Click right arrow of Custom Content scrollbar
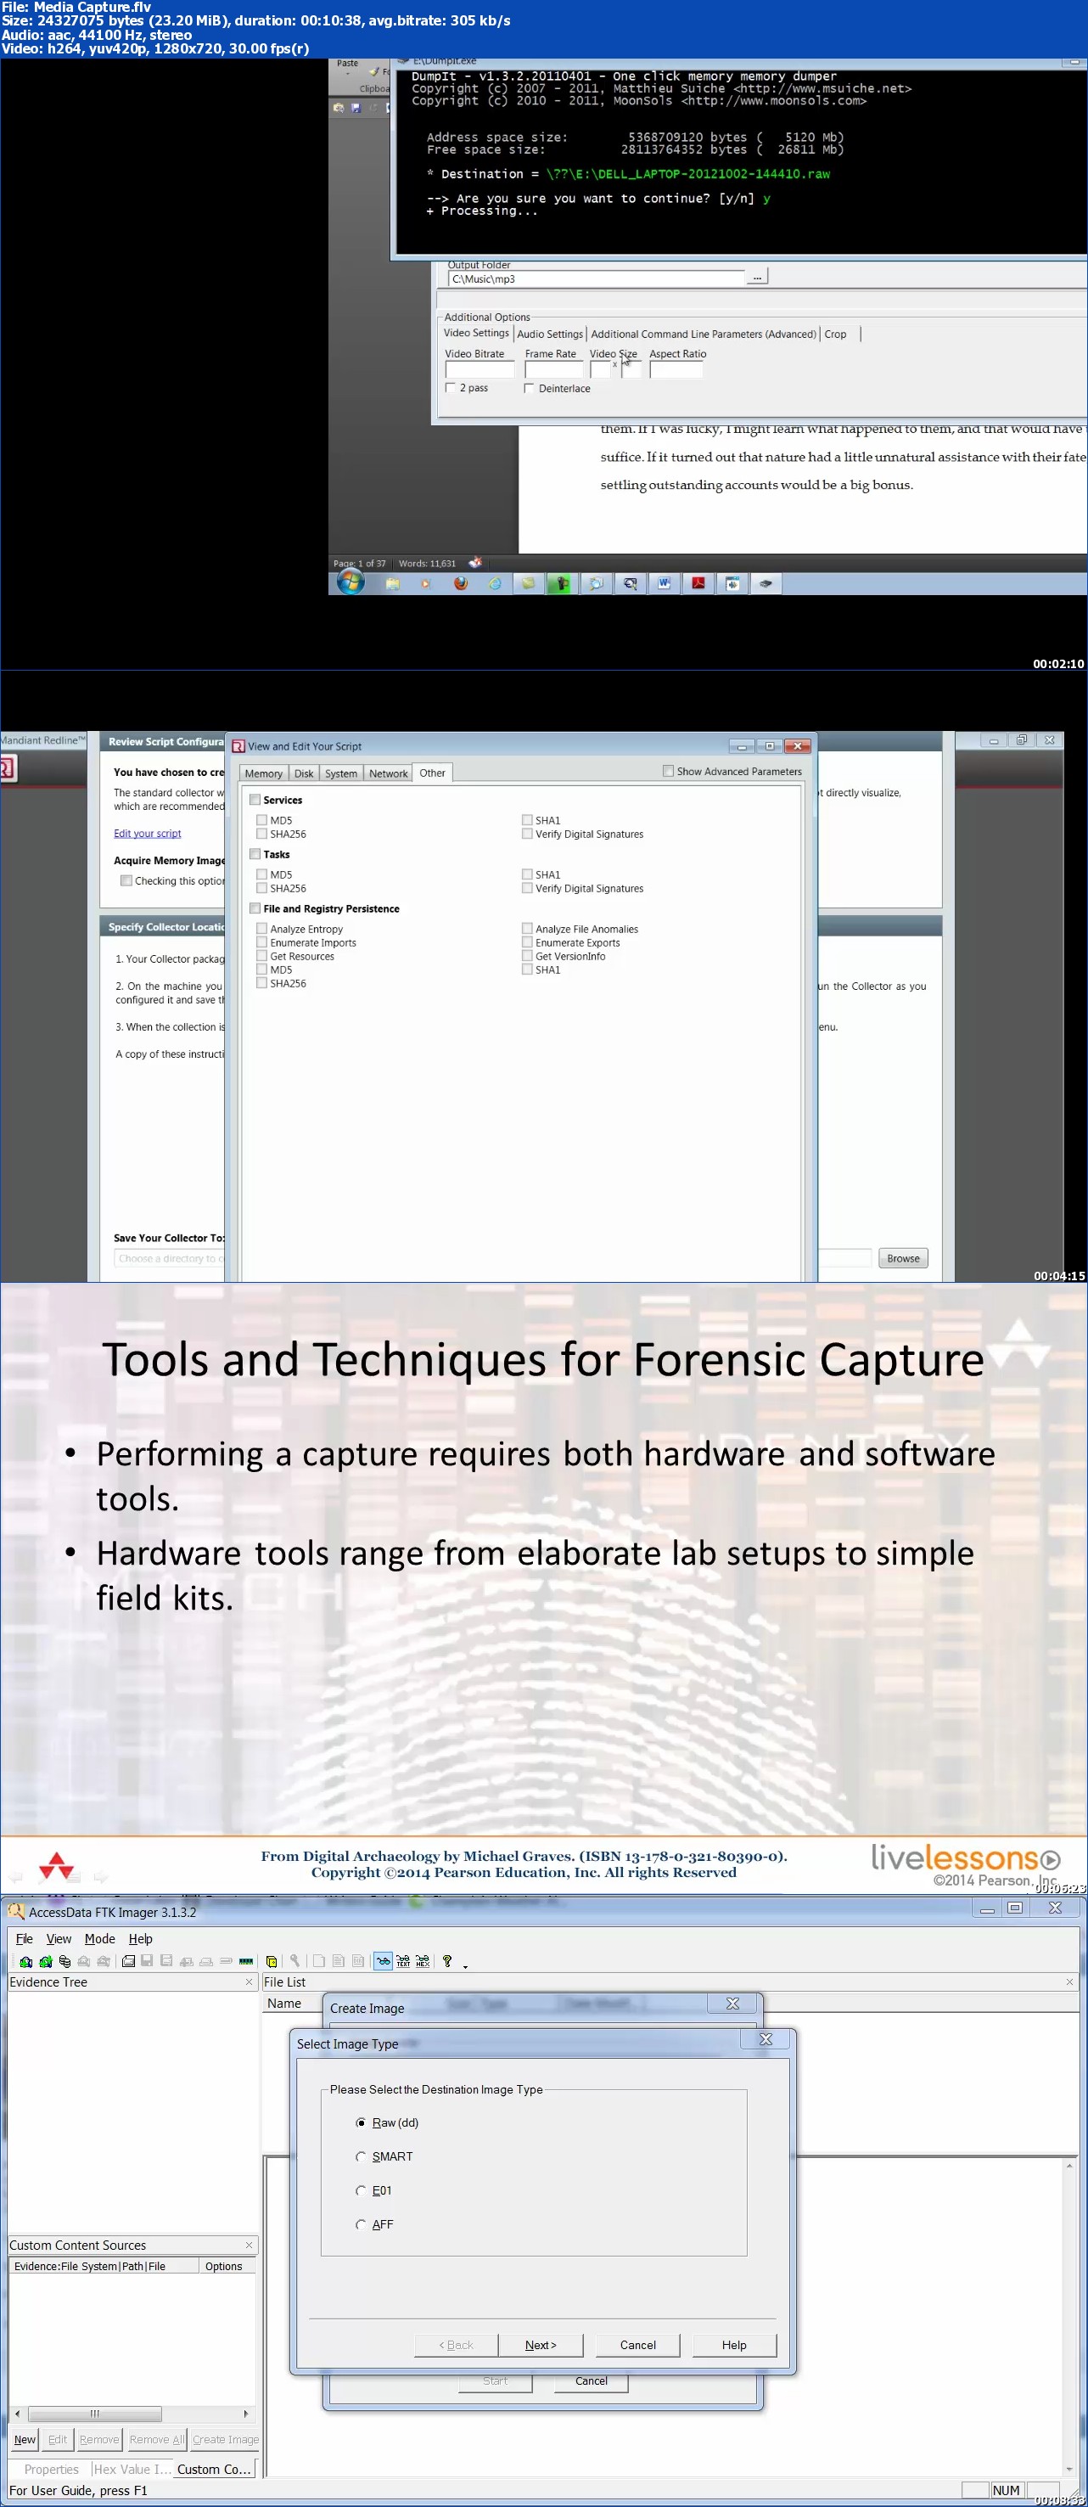The height and width of the screenshot is (2507, 1088). pyautogui.click(x=245, y=2414)
